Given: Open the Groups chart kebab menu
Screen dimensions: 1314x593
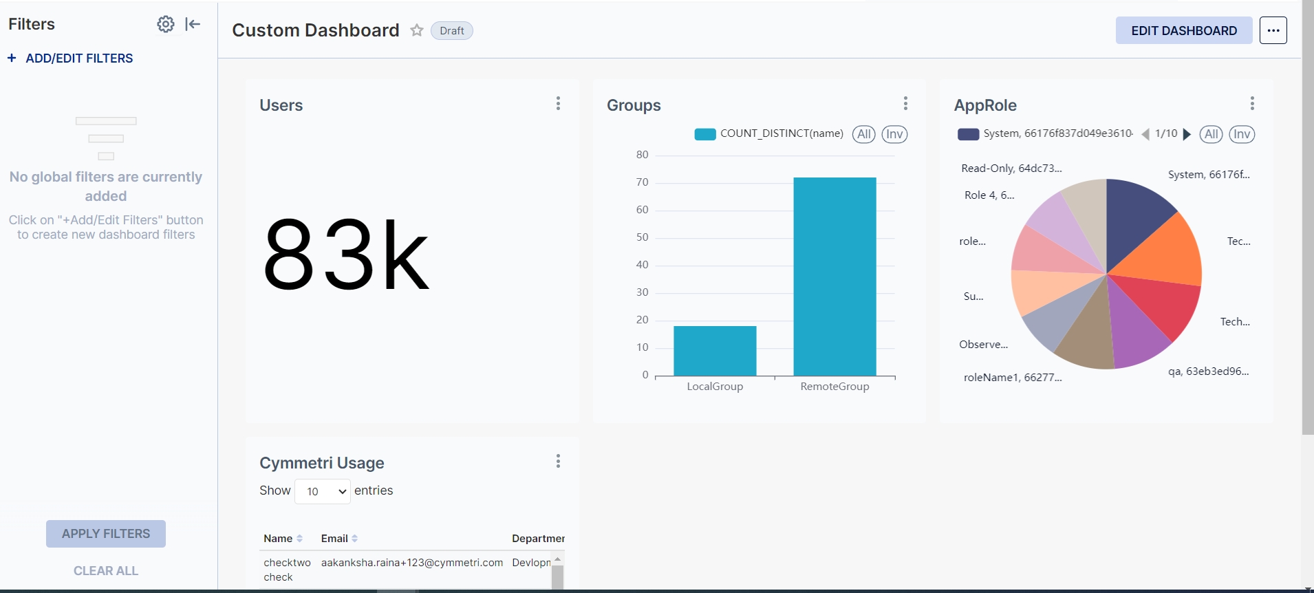Looking at the screenshot, I should 905,103.
